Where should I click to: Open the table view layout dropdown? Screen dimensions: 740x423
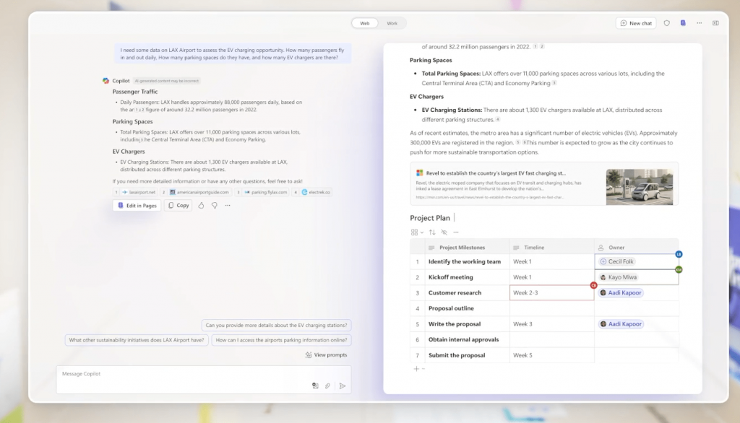pos(417,232)
